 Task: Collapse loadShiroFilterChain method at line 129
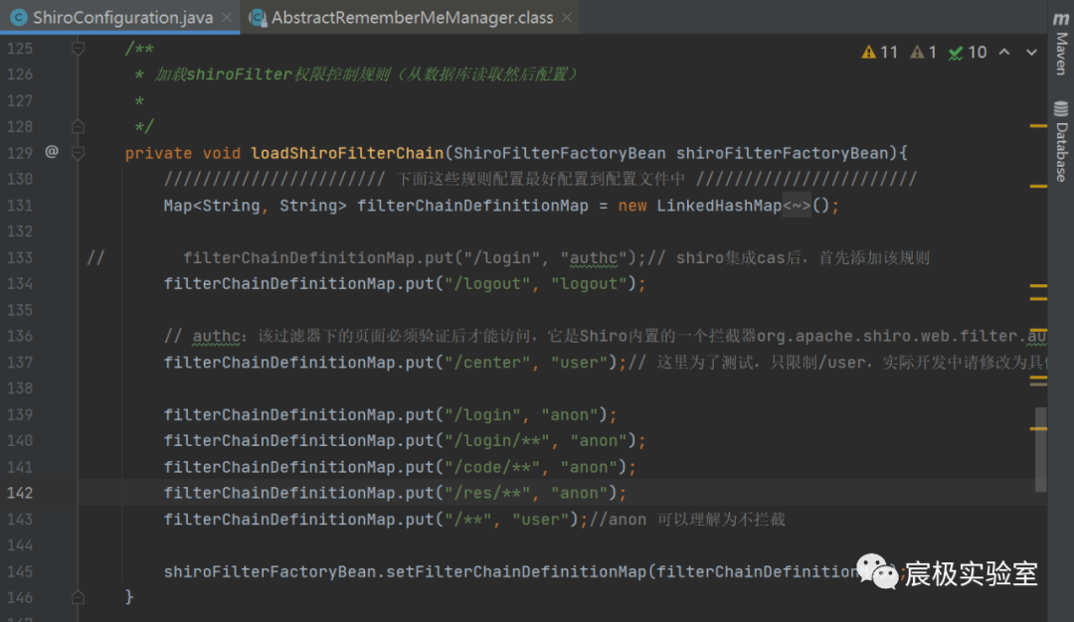click(78, 153)
